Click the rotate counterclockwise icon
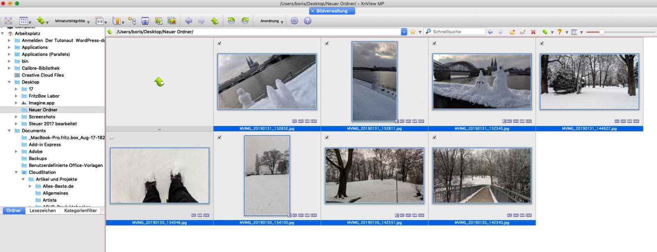The height and width of the screenshot is (252, 657). click(x=231, y=21)
